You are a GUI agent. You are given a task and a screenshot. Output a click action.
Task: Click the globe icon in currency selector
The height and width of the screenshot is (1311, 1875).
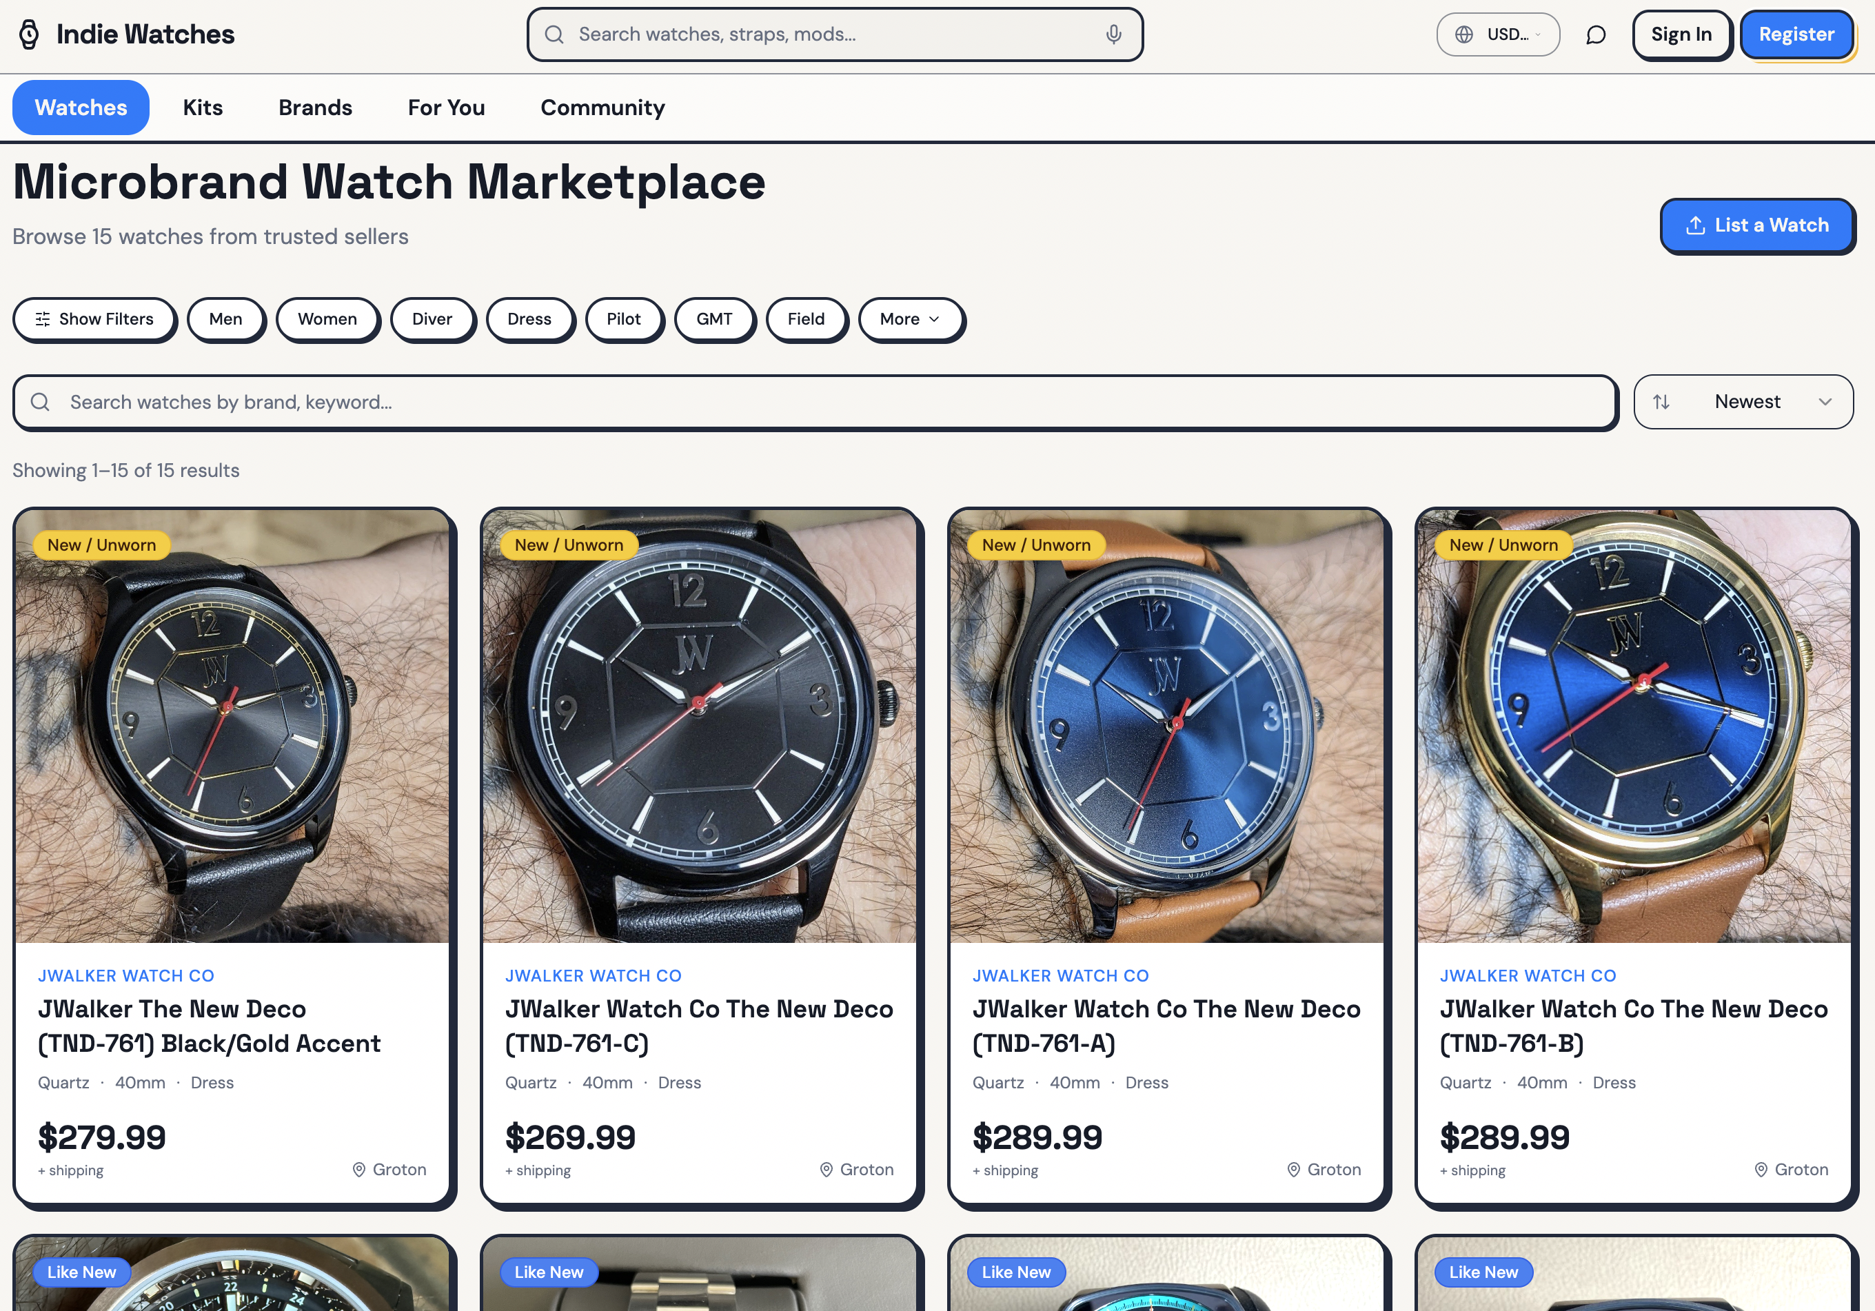tap(1464, 34)
